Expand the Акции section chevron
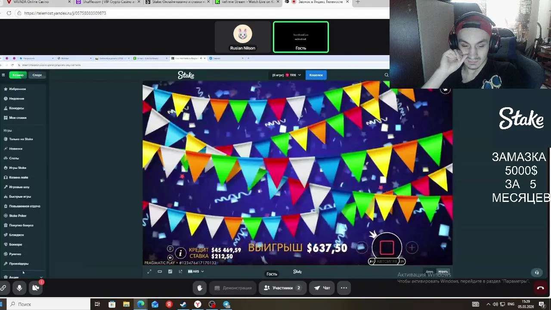The width and height of the screenshot is (551, 310). pos(41,277)
